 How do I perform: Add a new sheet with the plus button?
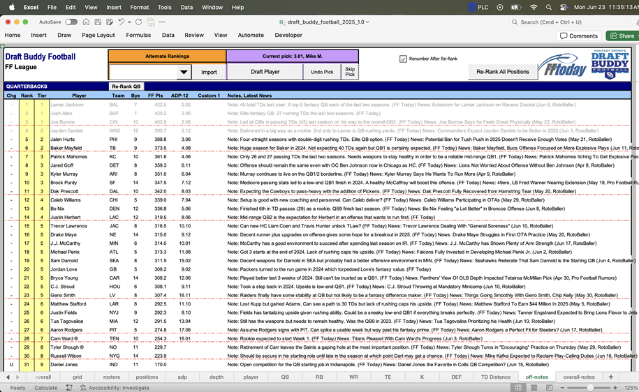pyautogui.click(x=610, y=377)
